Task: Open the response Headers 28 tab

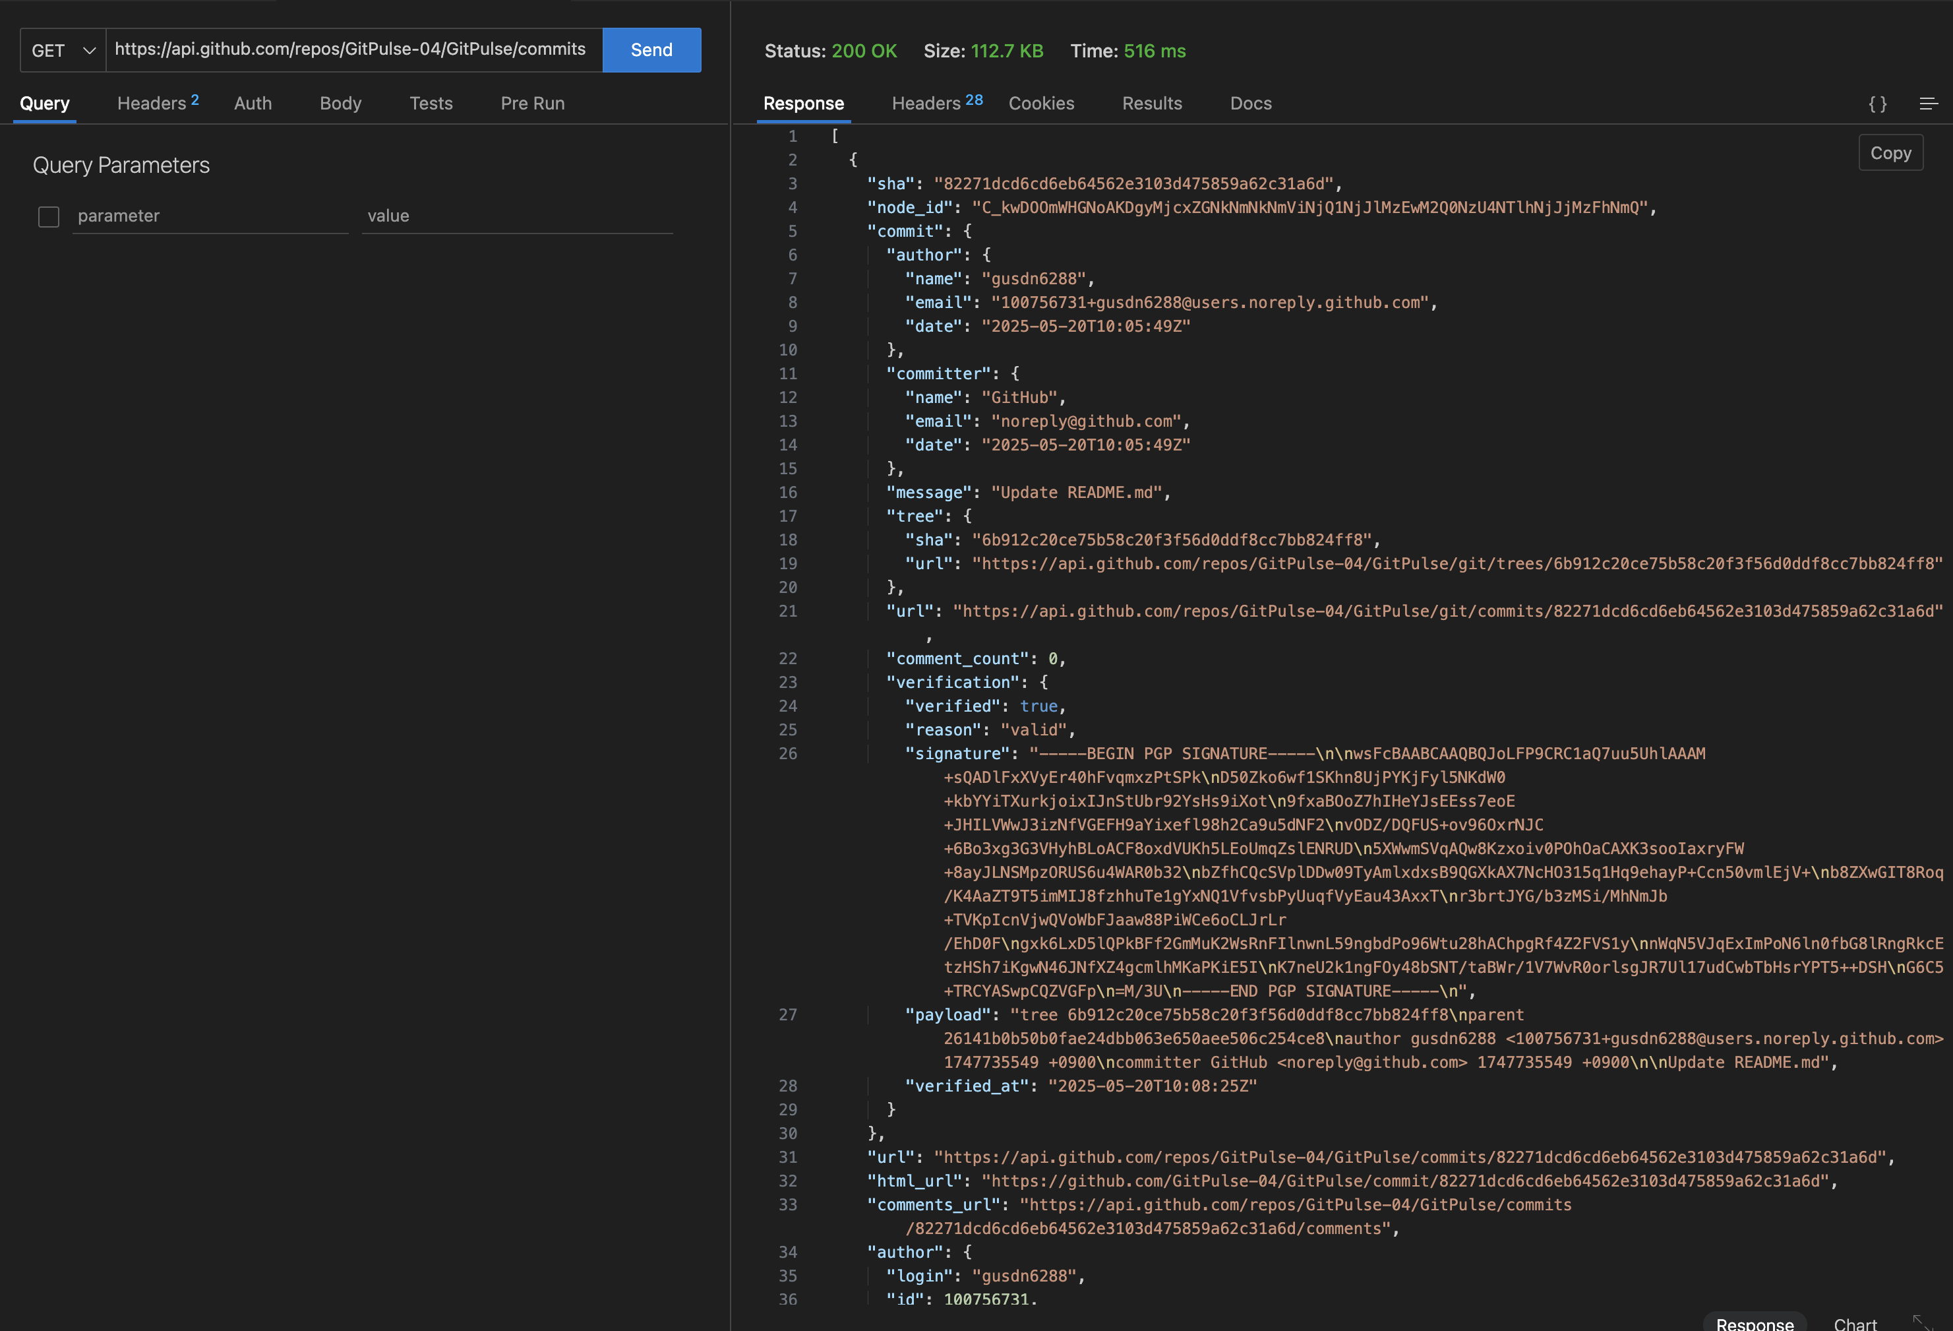Action: (x=937, y=103)
